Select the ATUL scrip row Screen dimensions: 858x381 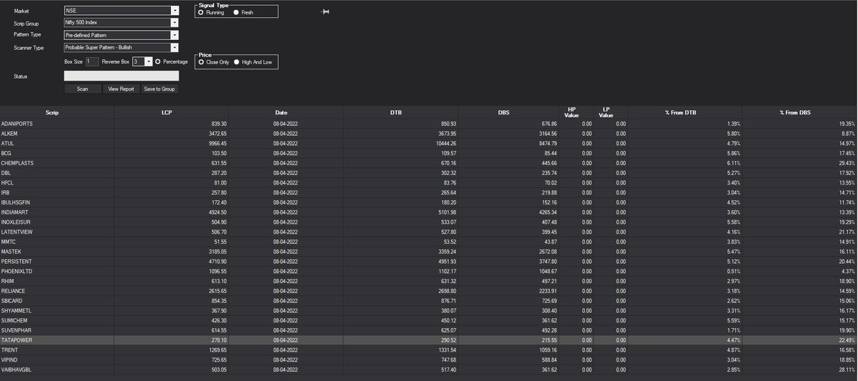click(429, 143)
